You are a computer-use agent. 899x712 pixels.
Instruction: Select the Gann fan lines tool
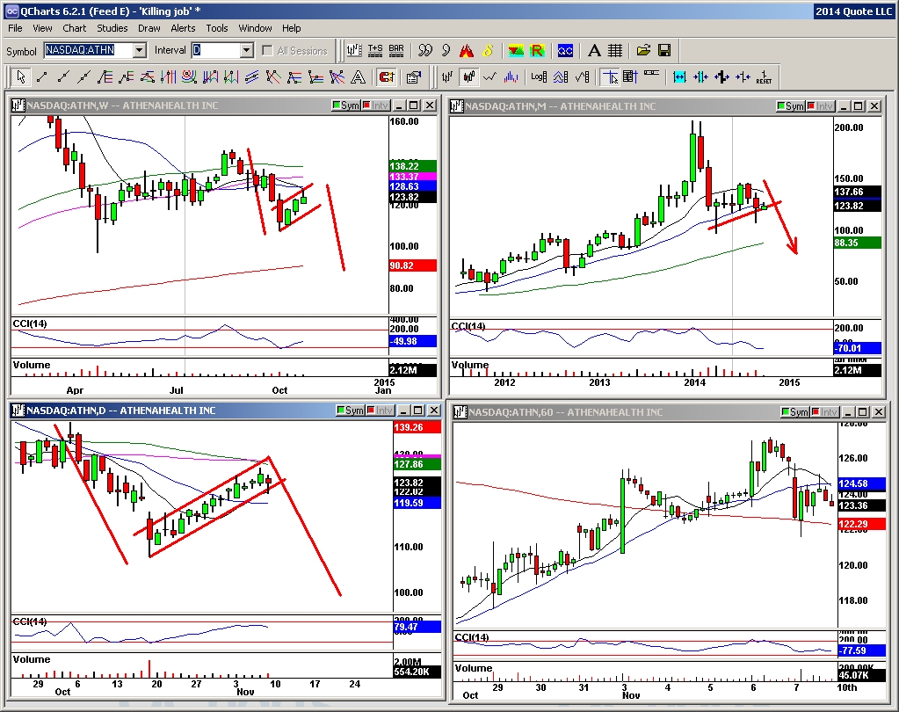[x=337, y=76]
